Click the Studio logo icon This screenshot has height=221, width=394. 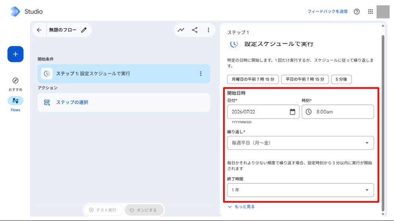[x=15, y=12]
